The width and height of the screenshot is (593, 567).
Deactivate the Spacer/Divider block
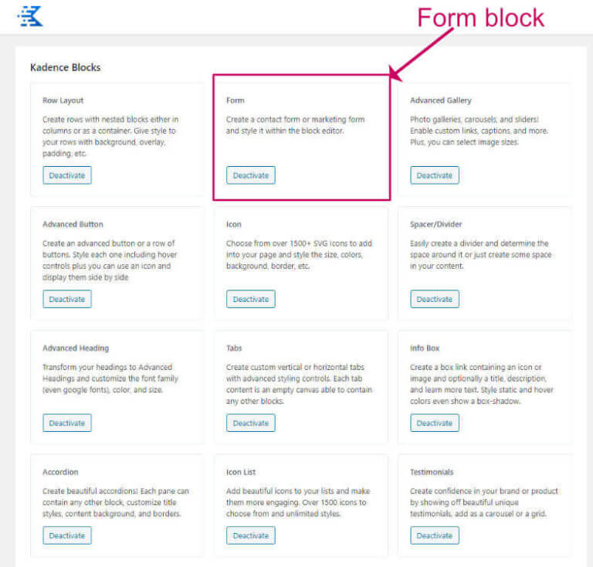tap(435, 299)
